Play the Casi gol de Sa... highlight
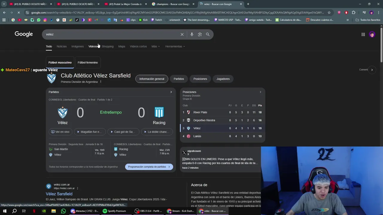Screen dimensions: 383x215 point(123,132)
